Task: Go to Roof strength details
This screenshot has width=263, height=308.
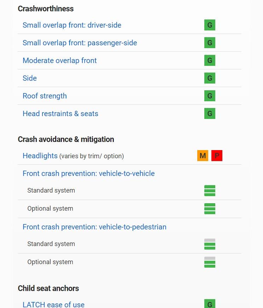Action: point(45,96)
